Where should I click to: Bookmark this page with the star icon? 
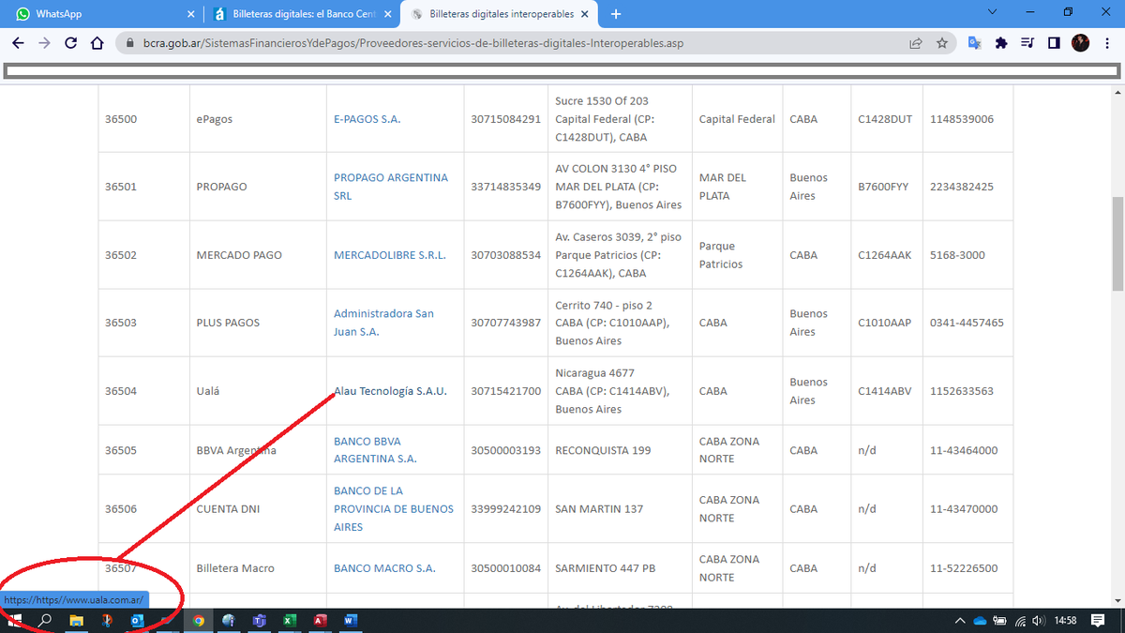(941, 43)
